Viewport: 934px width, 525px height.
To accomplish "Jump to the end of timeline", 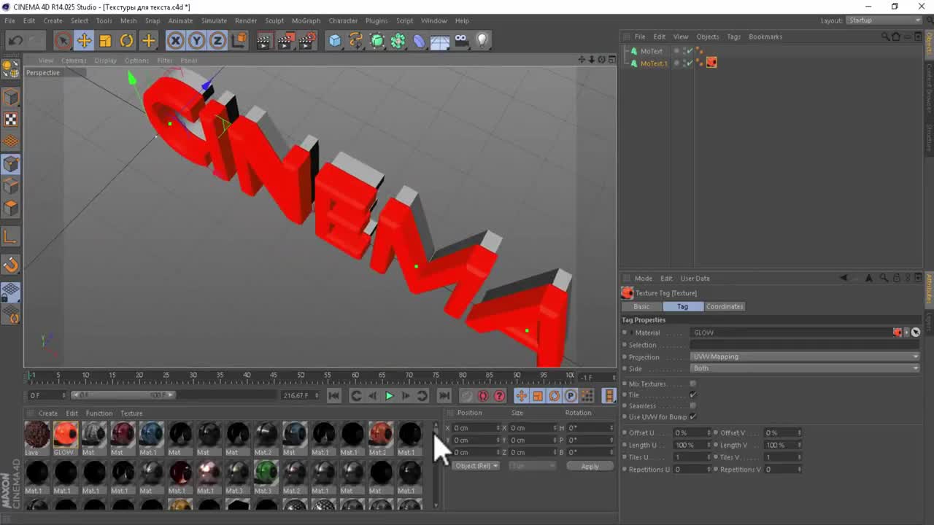I will [x=444, y=396].
